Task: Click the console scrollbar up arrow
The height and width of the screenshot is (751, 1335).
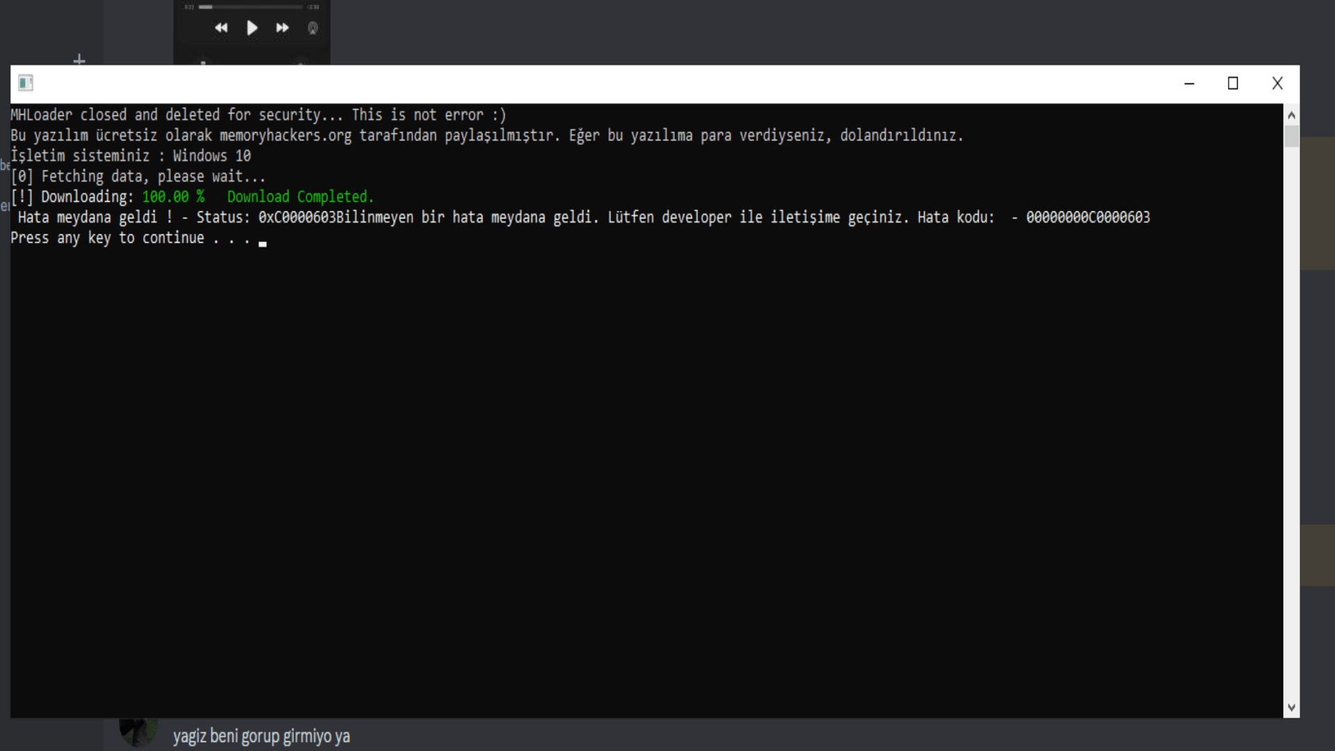Action: [1291, 115]
